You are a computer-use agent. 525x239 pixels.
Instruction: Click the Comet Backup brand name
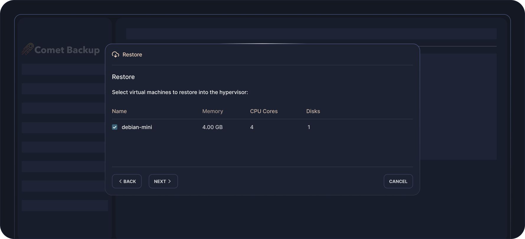tap(67, 50)
